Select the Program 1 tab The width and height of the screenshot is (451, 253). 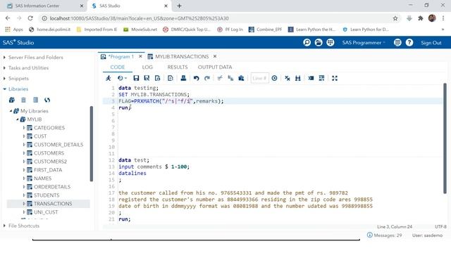[121, 56]
